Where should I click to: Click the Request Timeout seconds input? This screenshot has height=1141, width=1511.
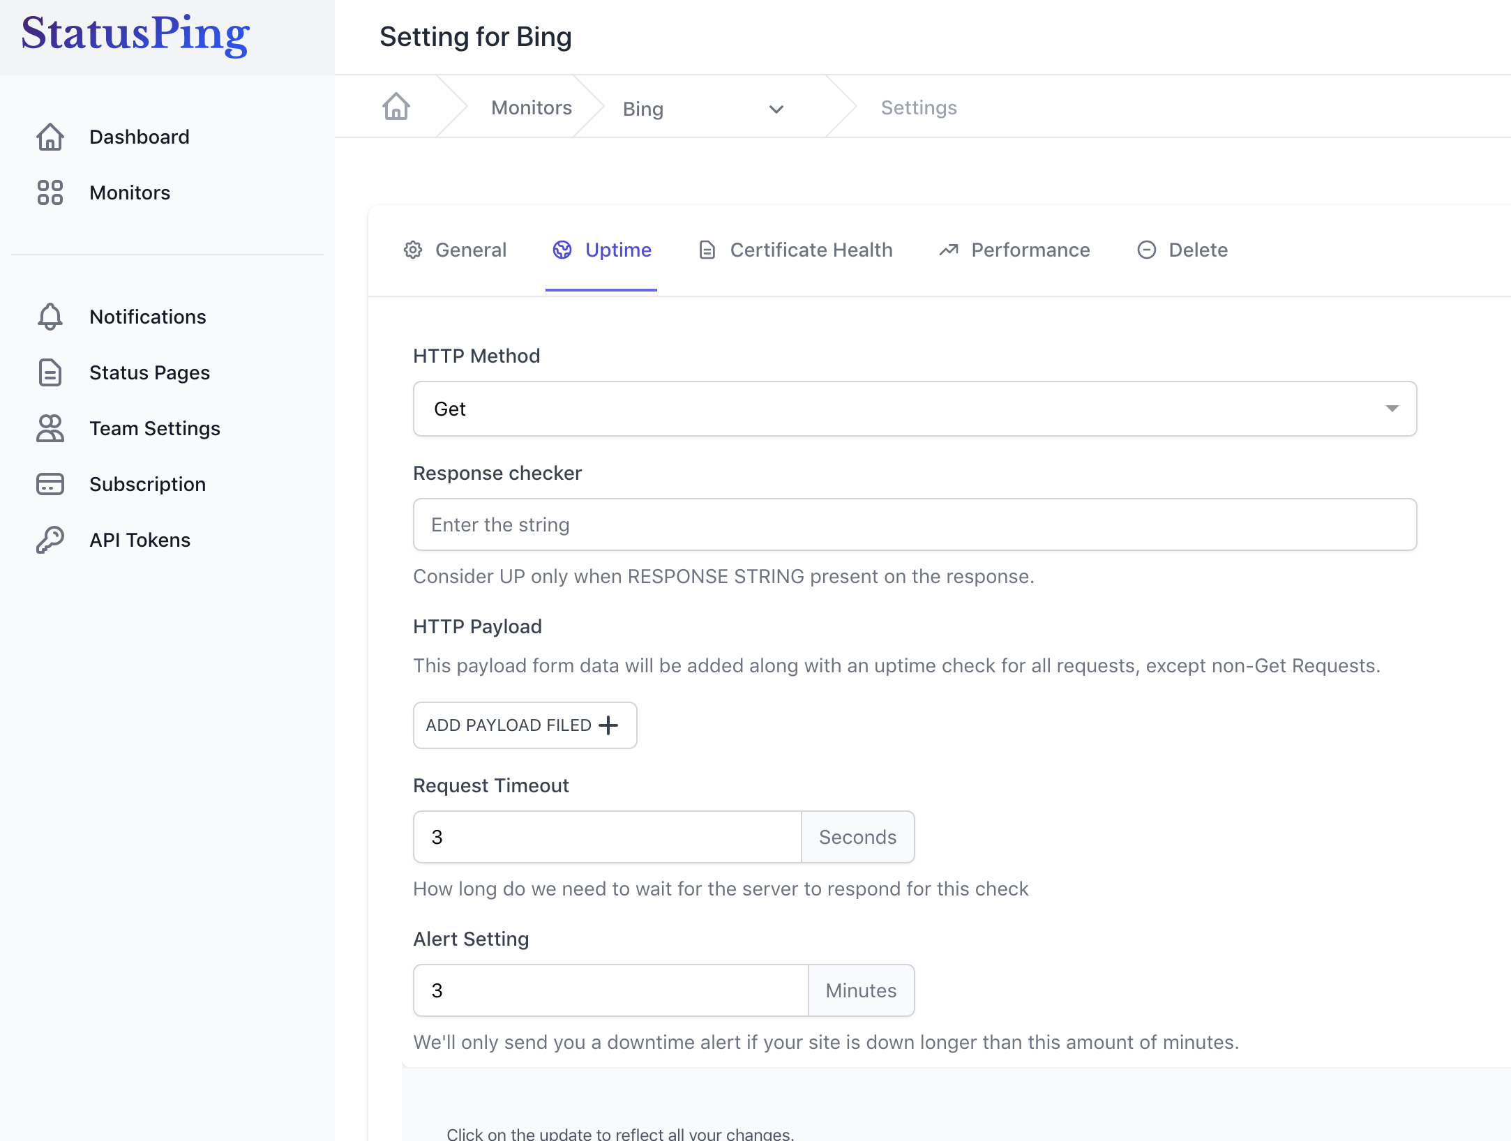pos(607,837)
